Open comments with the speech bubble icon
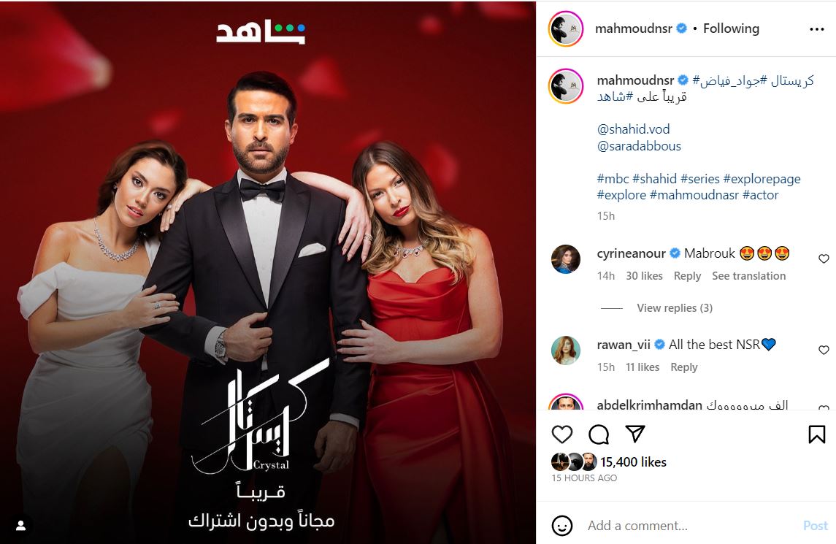This screenshot has height=544, width=836. 598,434
